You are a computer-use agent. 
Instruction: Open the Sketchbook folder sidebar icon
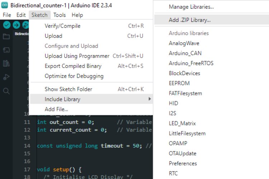tap(6, 36)
